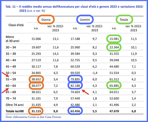This screenshot has height=122, width=148.
Task: Select the '40 – 44' row label
Action: click(x=11, y=60)
